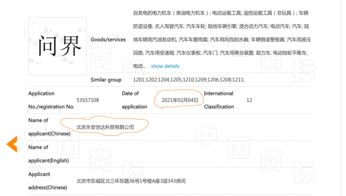Click application date 2021年02月04日
Viewport: 346px width, 196px height.
[180, 100]
